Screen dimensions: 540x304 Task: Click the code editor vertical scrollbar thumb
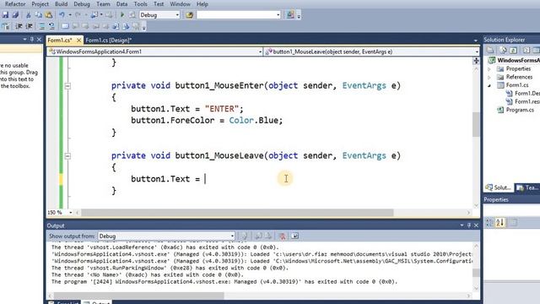click(476, 124)
